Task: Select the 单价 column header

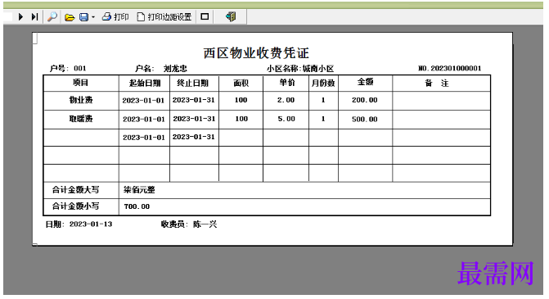Action: point(287,83)
